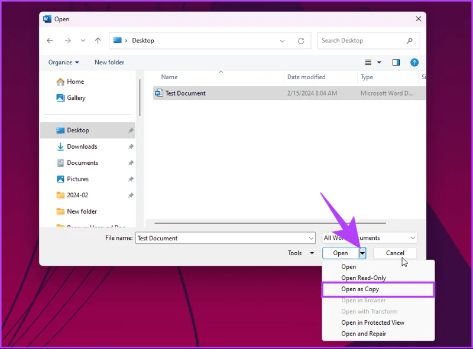Click the Back navigation arrow
Screen dimensions: 473x349
50,41
